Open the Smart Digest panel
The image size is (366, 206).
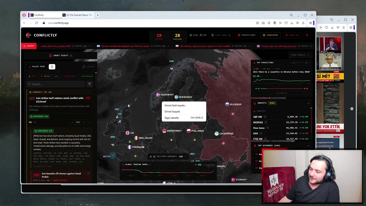pyautogui.click(x=61, y=56)
